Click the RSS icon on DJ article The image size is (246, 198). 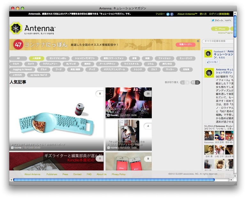(108, 115)
